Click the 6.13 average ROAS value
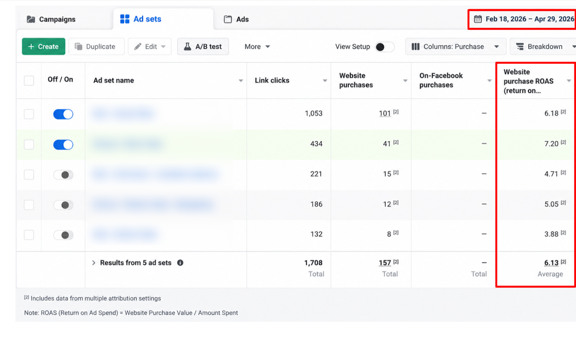 pyautogui.click(x=551, y=263)
